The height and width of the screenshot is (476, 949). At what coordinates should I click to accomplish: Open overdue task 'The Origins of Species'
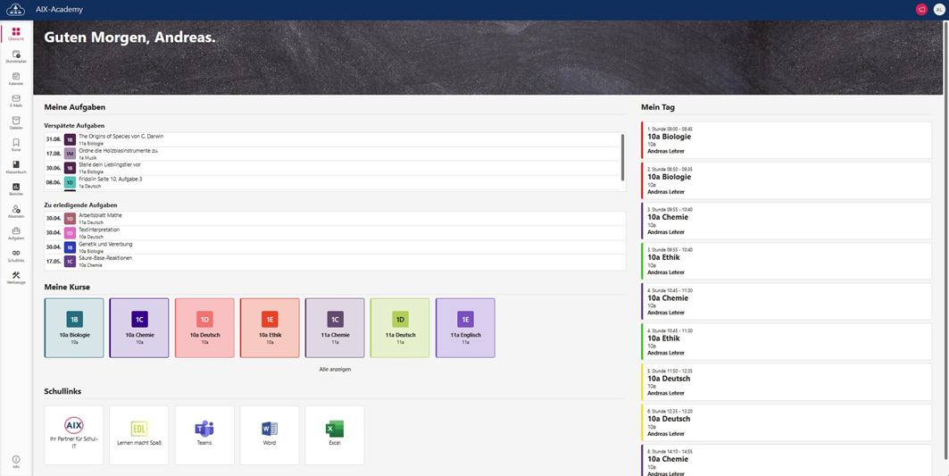pyautogui.click(x=121, y=137)
